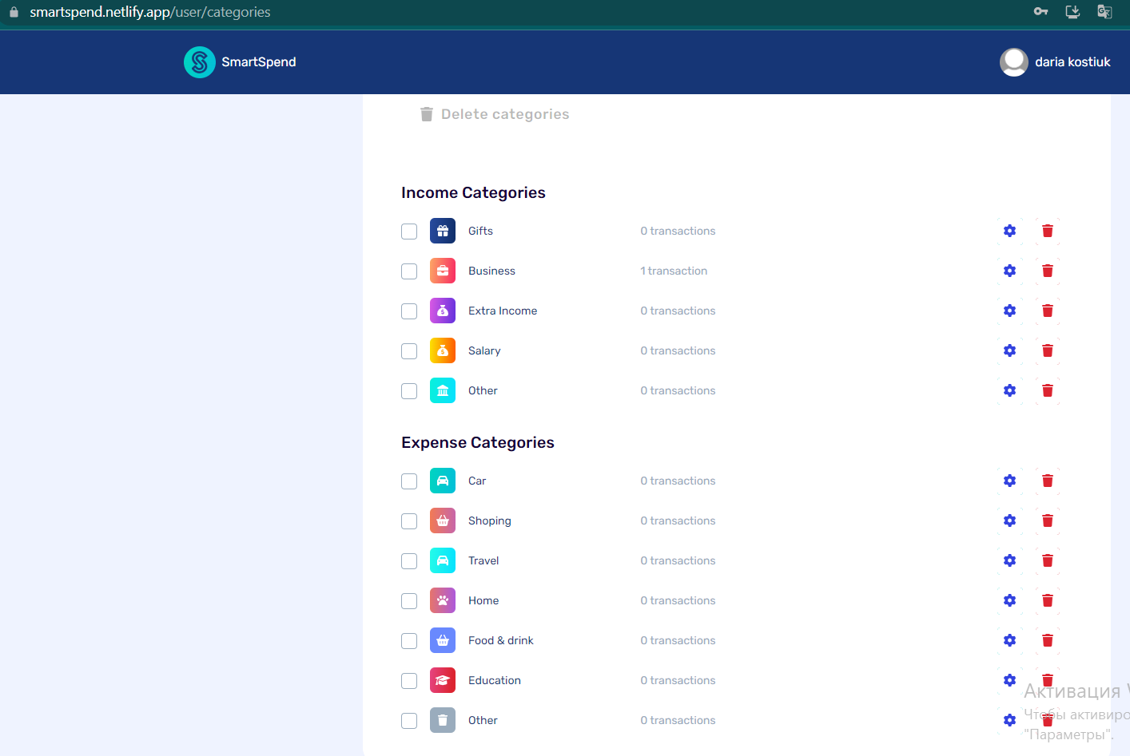Open the Shoping category
This screenshot has height=756, width=1130.
tap(489, 520)
